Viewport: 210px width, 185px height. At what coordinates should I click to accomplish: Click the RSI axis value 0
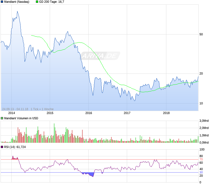pyautogui.click(x=200, y=182)
